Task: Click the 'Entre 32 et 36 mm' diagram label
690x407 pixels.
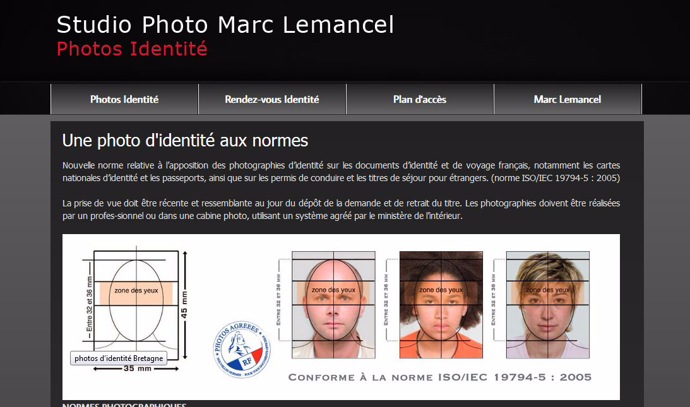Action: (x=90, y=304)
